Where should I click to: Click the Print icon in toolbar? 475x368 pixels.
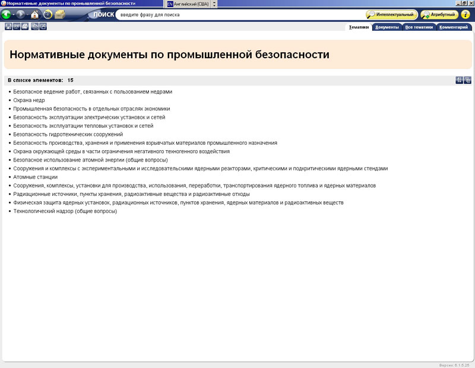25,27
